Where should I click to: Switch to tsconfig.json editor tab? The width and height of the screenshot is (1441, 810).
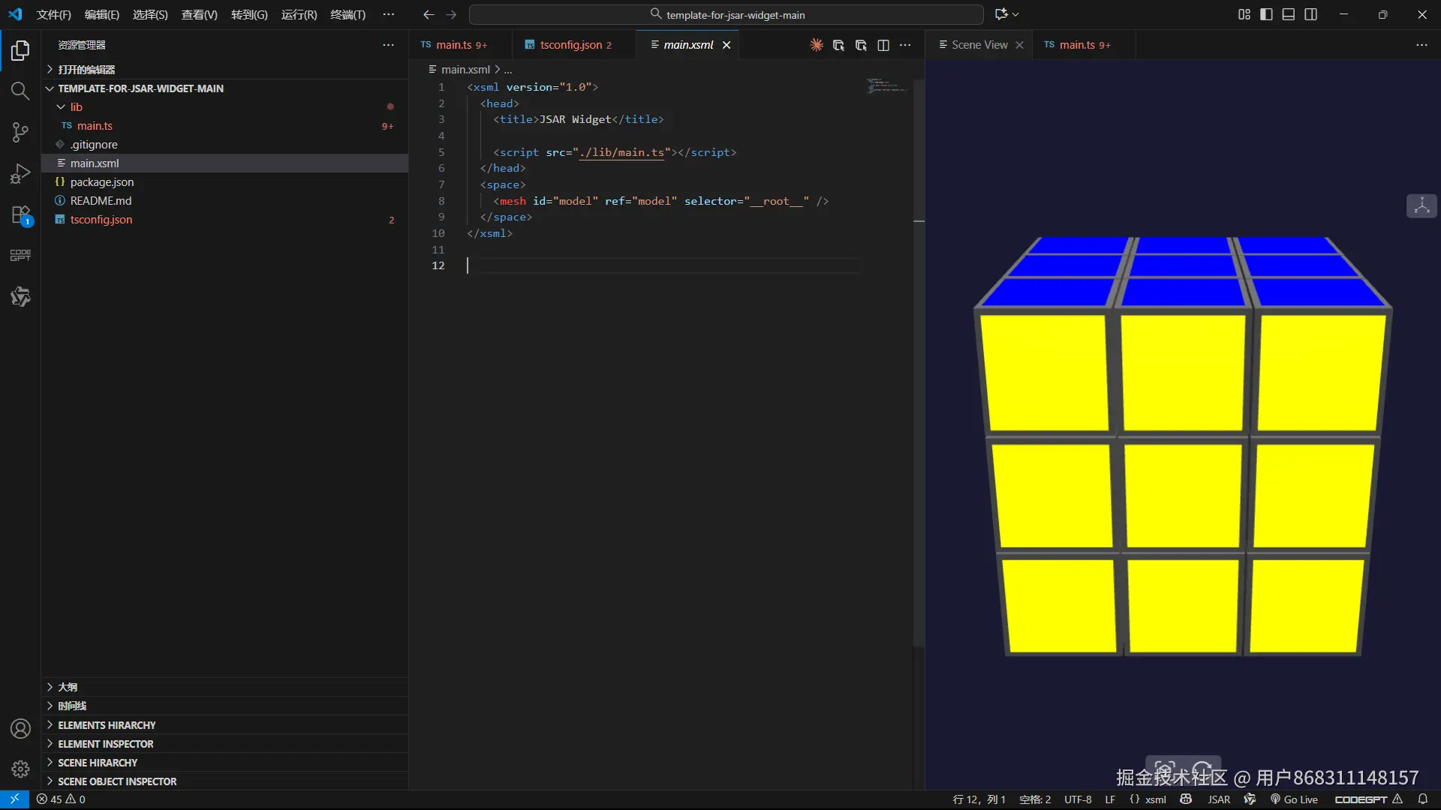570,45
